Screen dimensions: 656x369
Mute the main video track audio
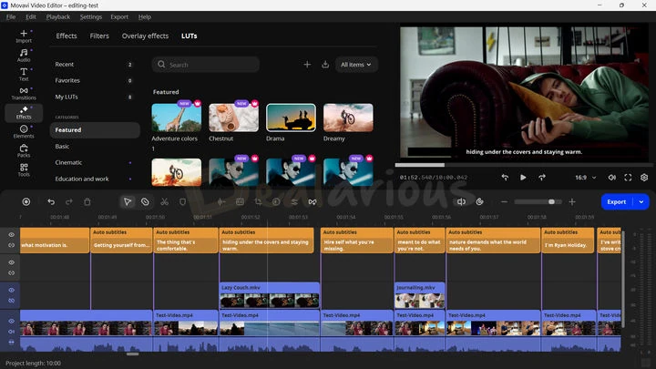coord(12,332)
